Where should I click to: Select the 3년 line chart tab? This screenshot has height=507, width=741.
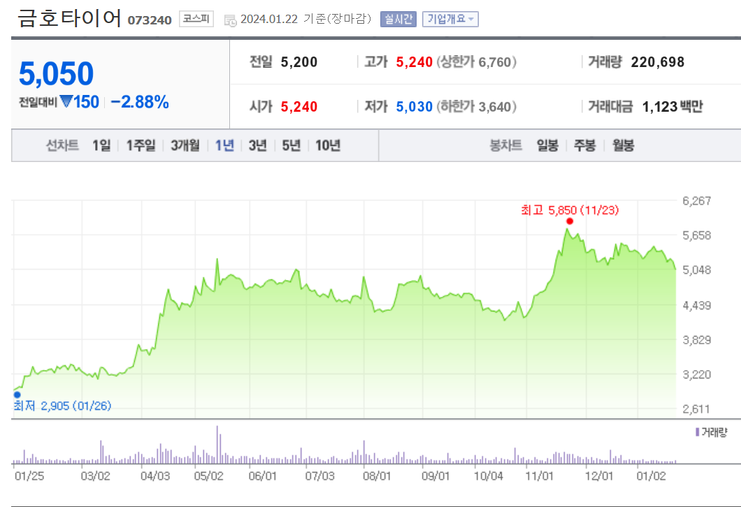[x=257, y=145]
